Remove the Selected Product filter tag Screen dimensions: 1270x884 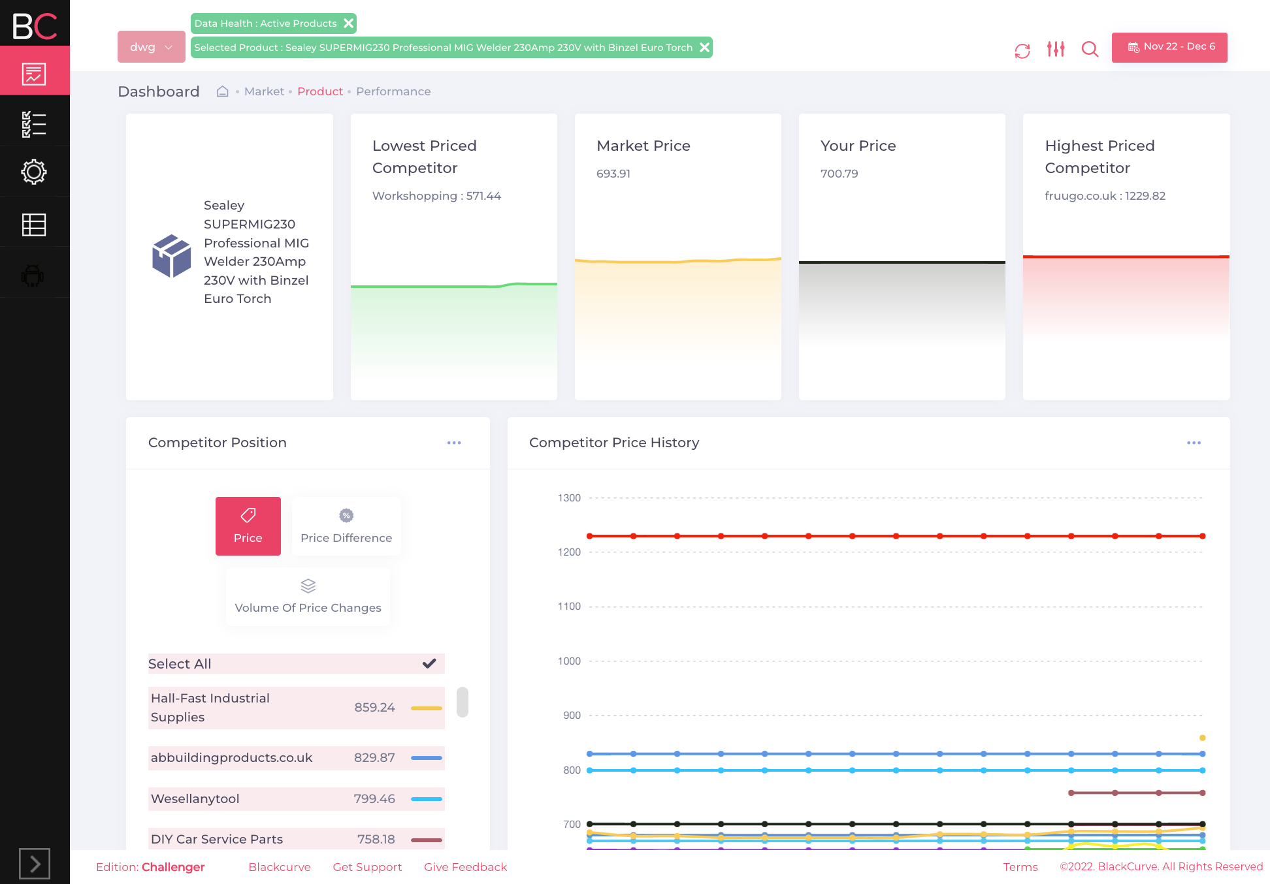point(704,47)
